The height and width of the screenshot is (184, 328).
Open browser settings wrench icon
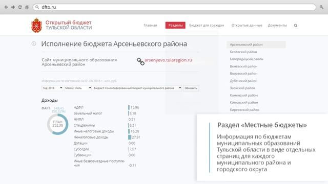click(321, 7)
